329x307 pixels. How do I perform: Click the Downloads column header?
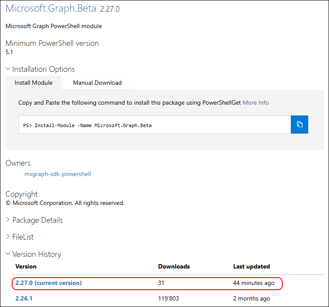(174, 266)
